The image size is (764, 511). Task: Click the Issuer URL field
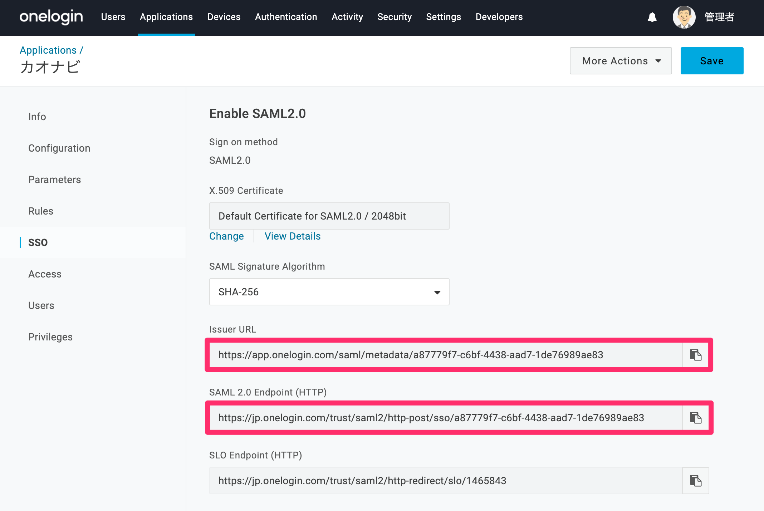[446, 355]
